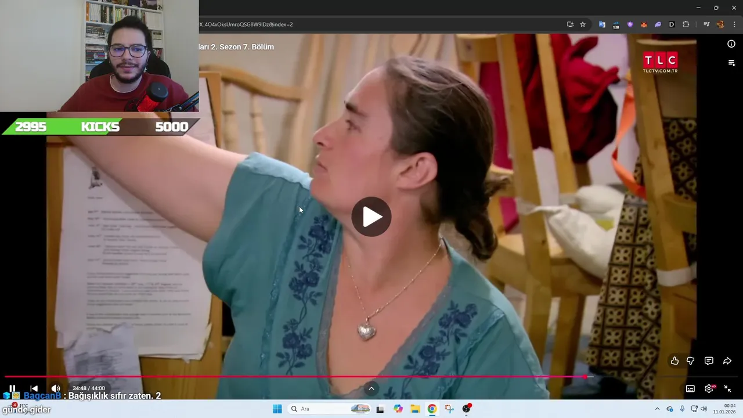Open the Chrome extensions puzzle menu

coord(686,24)
